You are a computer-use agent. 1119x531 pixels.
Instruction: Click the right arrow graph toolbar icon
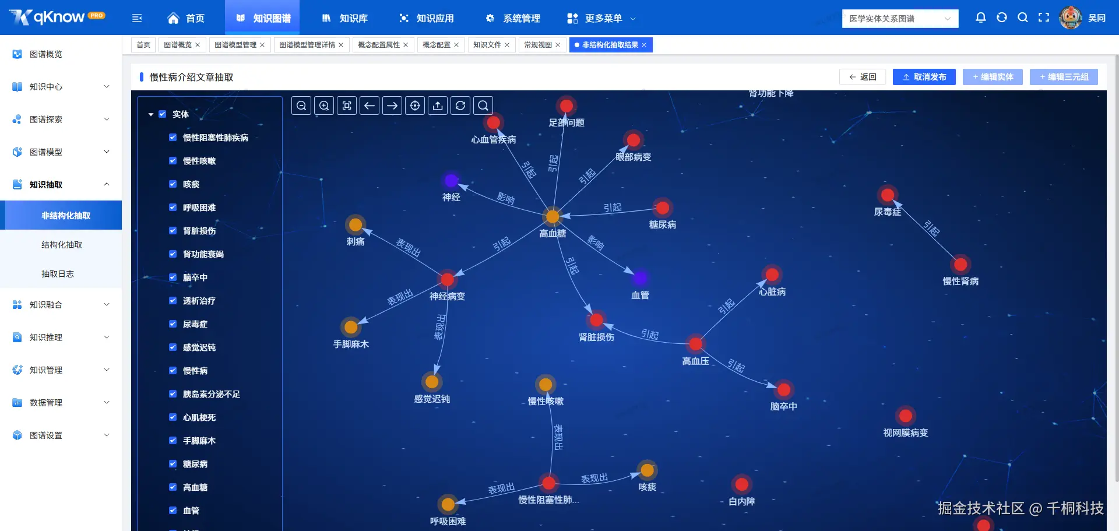(x=392, y=106)
